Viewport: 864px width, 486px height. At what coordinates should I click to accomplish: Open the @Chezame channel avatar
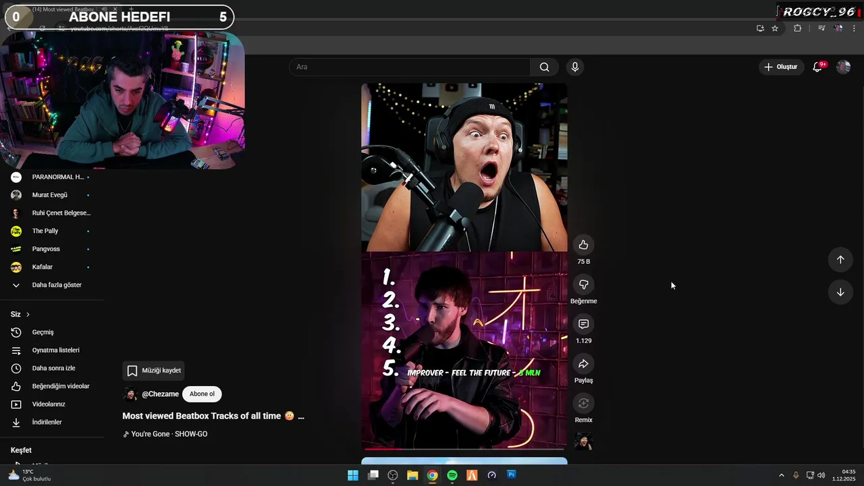(130, 394)
